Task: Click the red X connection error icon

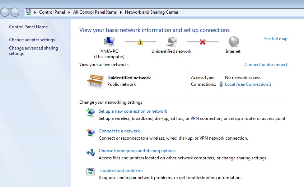Action: click(202, 42)
